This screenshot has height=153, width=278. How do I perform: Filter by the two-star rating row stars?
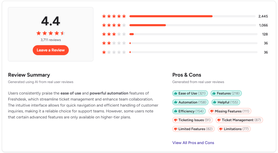pos(114,43)
